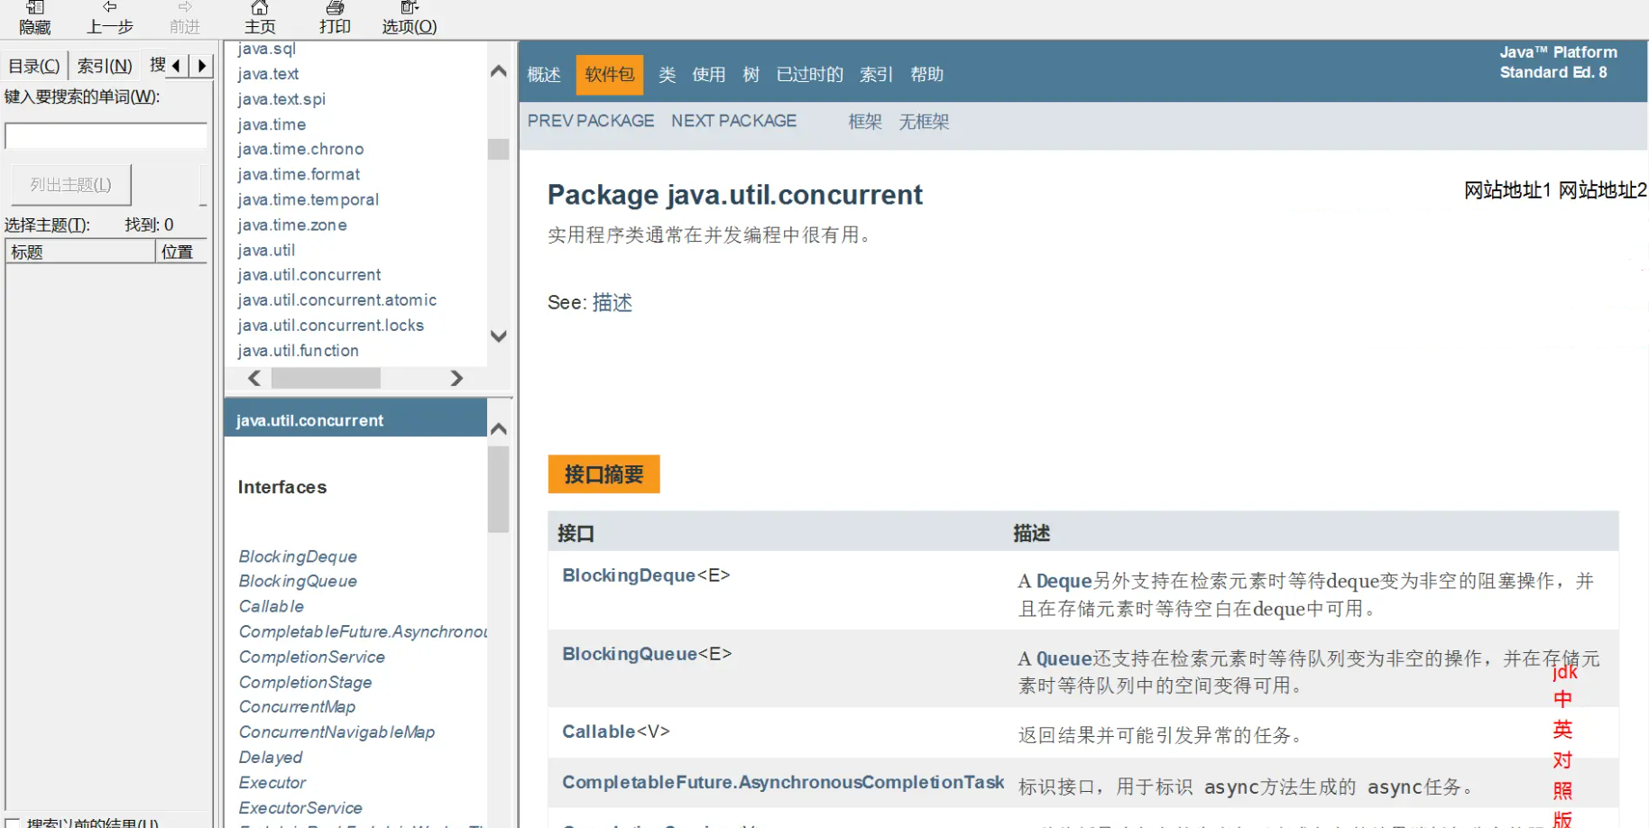Screen dimensions: 1649x828
Task: Open the 帮助 (Help) navigation item
Action: [927, 74]
